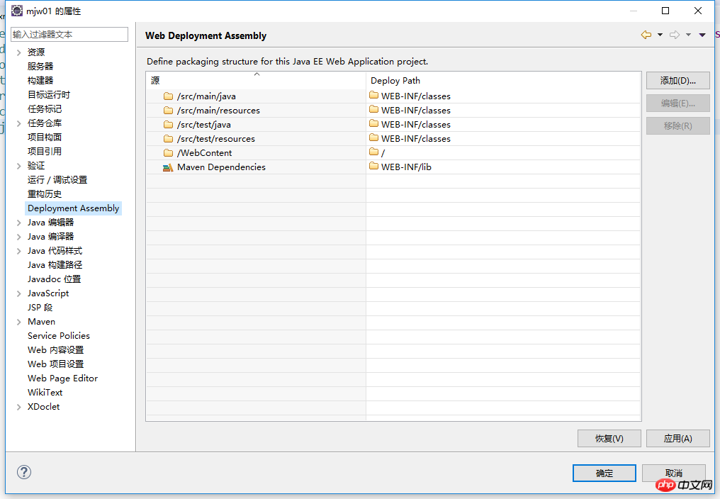The width and height of the screenshot is (720, 499).
Task: Open the view menu dropdown triangle
Action: pos(702,35)
